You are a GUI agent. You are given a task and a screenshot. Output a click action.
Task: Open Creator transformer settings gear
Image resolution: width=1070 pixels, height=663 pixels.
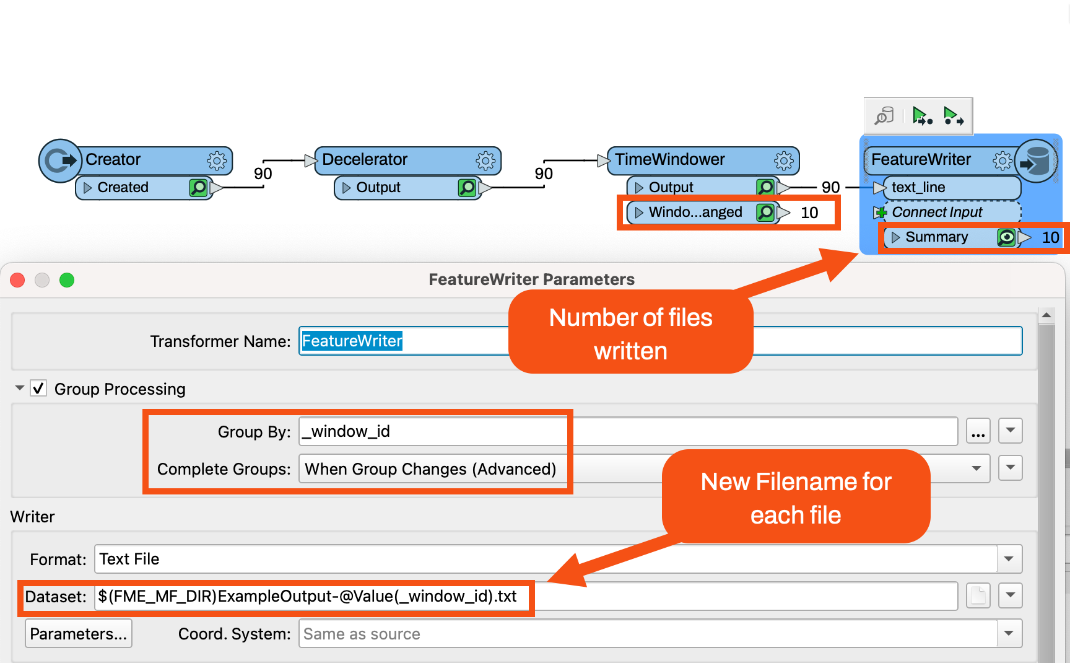pyautogui.click(x=217, y=160)
